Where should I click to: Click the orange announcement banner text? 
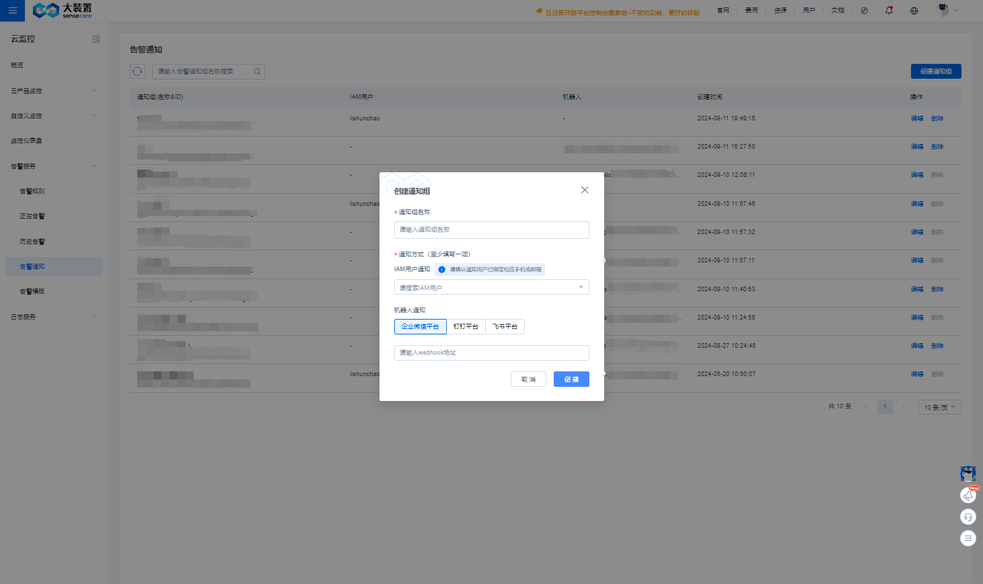[622, 12]
